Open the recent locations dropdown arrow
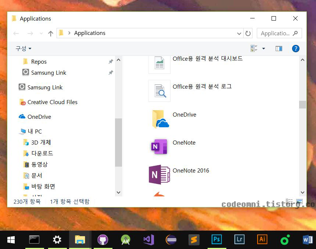The width and height of the screenshot is (316, 249). pos(41,33)
